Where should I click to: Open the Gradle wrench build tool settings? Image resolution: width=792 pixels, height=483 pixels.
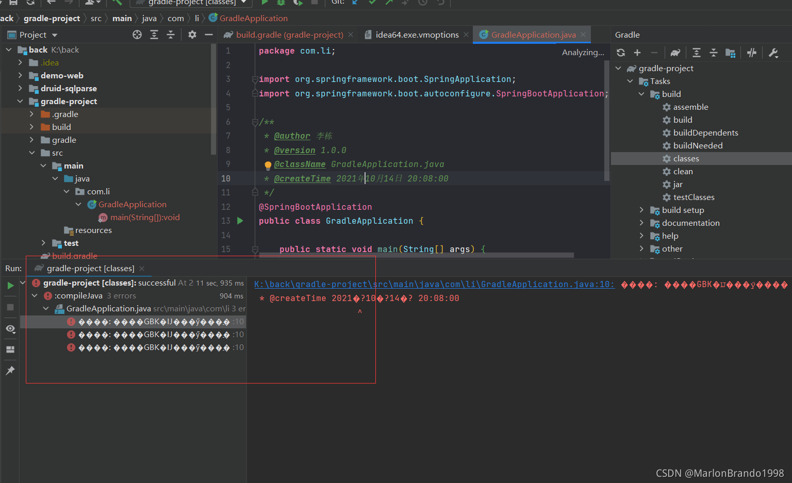coord(773,53)
